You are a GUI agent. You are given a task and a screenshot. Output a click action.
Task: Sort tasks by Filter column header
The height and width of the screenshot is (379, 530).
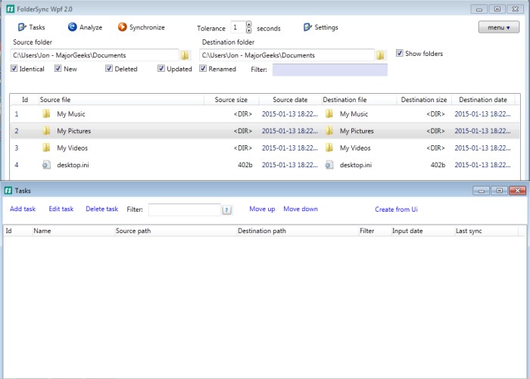(375, 231)
